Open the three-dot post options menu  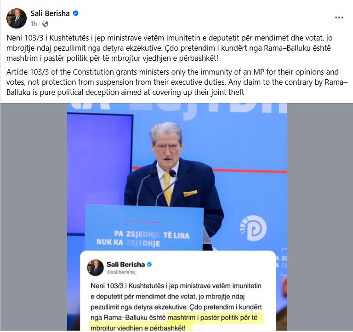coord(339,17)
